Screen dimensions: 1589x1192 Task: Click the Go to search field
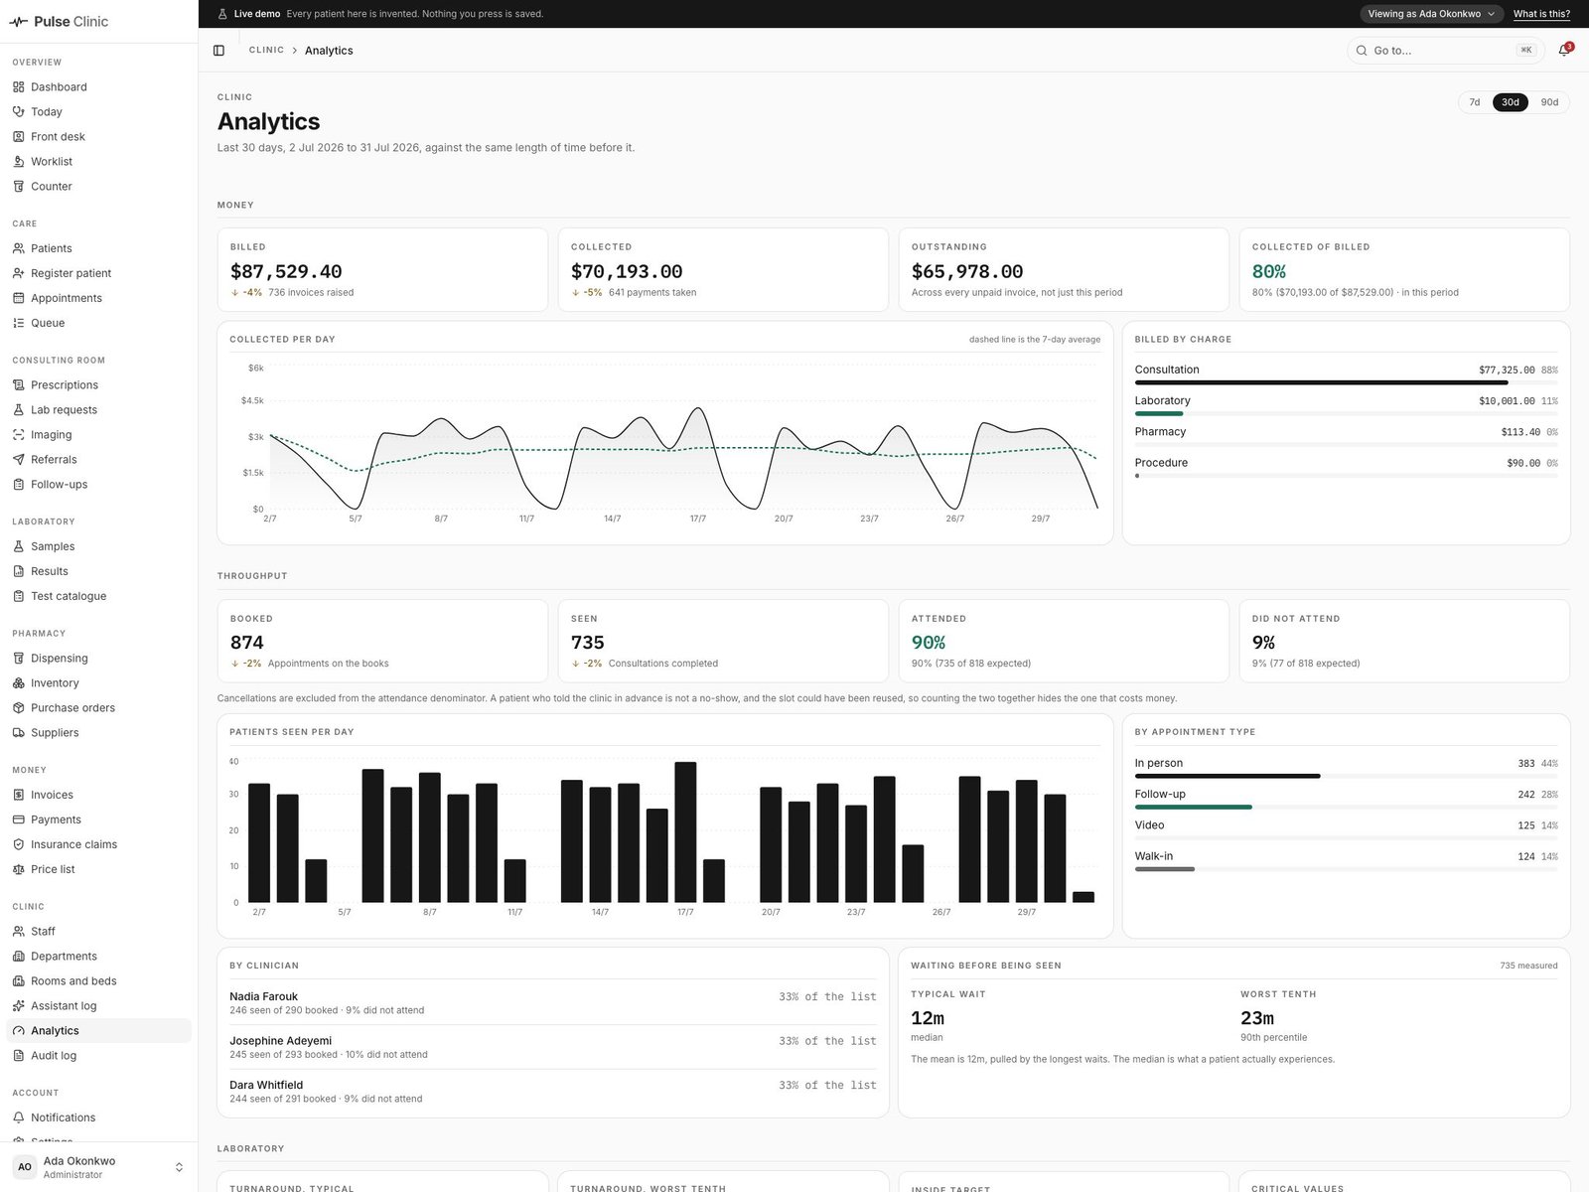[x=1444, y=51]
